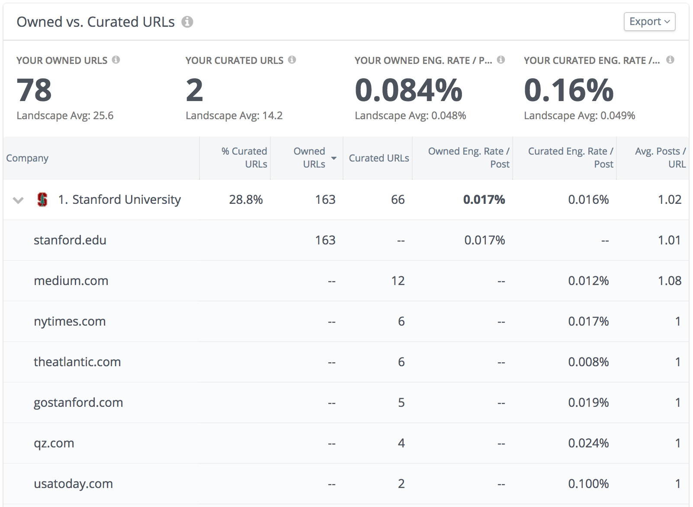Viewport: 693px width, 507px height.
Task: Click the 0.16% curated engagement metric
Action: [569, 90]
